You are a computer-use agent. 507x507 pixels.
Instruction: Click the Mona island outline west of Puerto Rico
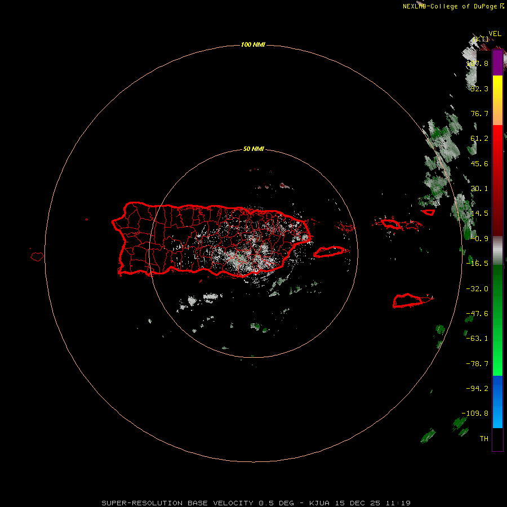pos(37,257)
